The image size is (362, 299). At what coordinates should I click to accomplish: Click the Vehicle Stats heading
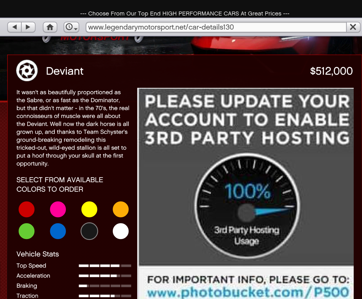tap(38, 254)
